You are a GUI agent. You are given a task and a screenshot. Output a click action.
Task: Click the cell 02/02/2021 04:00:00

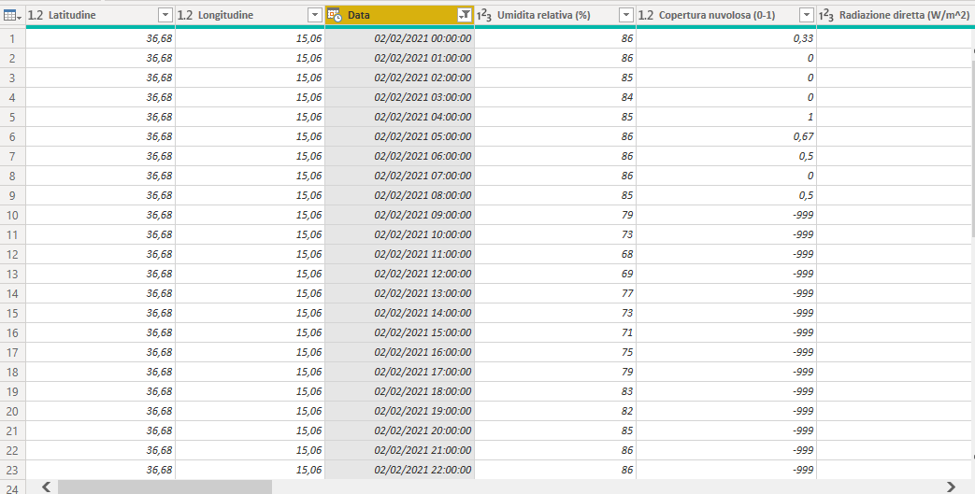tap(400, 117)
